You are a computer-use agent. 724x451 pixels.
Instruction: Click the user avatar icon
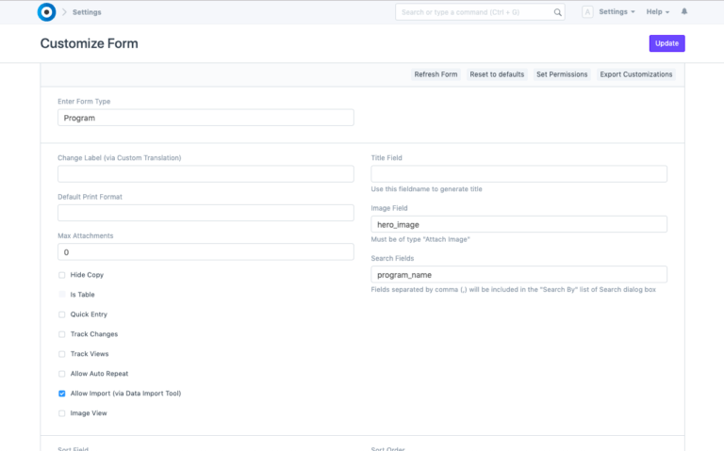pos(587,12)
